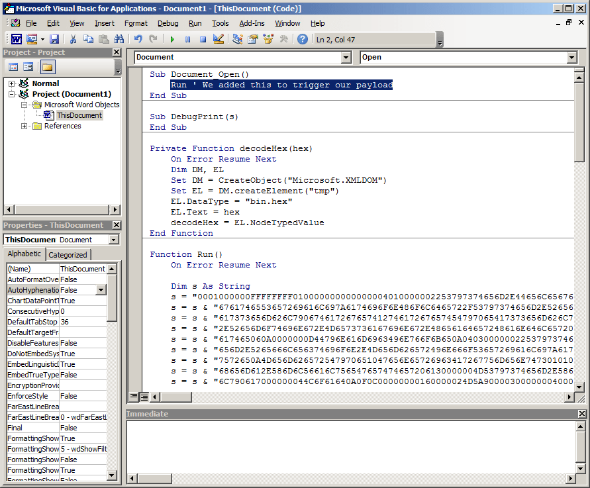The width and height of the screenshot is (590, 488).
Task: Toggle Folders in the Project panel
Action: tap(48, 68)
